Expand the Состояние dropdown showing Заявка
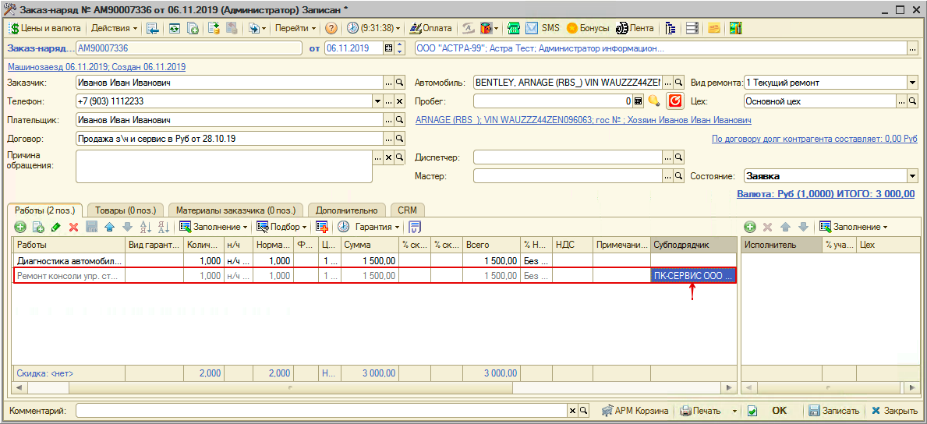Image resolution: width=927 pixels, height=424 pixels. (x=911, y=176)
